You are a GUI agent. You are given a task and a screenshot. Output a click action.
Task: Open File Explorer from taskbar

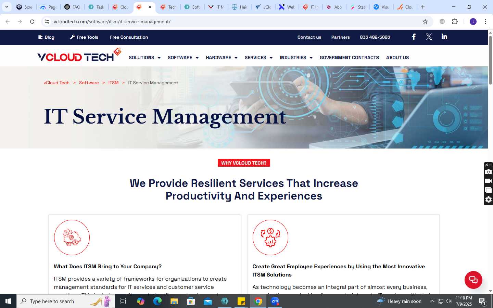click(174, 301)
